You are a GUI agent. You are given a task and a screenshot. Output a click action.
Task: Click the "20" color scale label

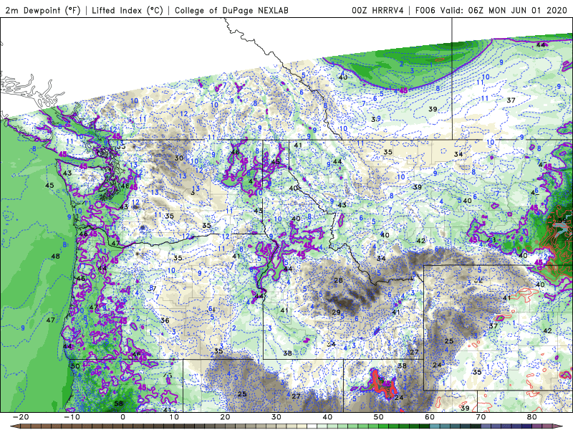pyautogui.click(x=225, y=417)
